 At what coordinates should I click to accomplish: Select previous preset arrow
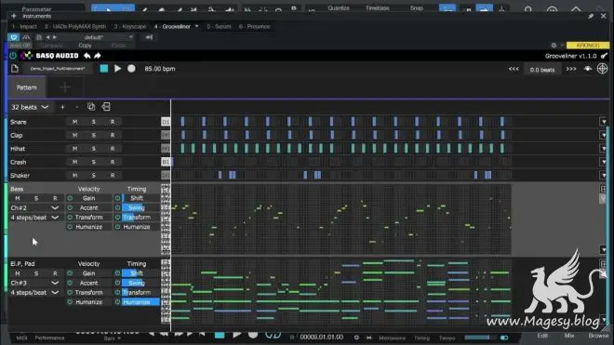pyautogui.click(x=47, y=37)
